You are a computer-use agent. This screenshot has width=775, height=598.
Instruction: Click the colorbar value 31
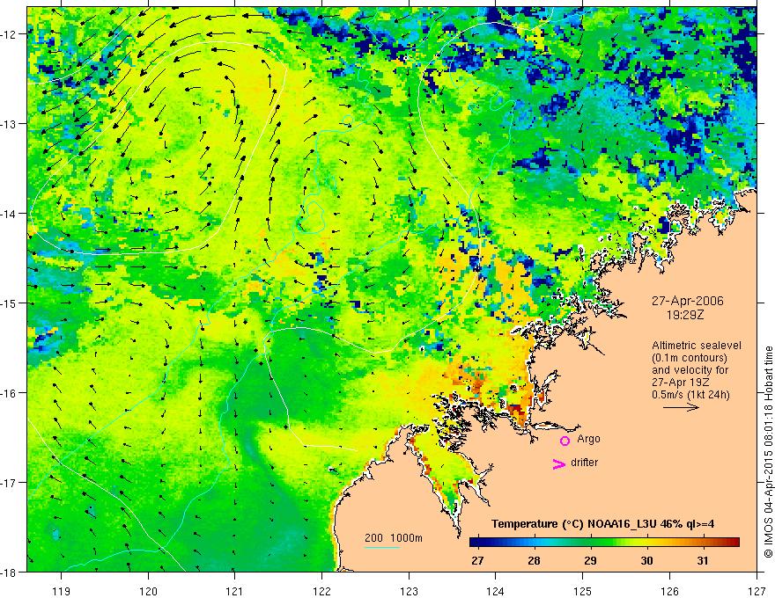tap(703, 560)
